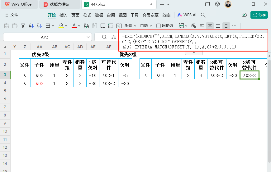Expand the font color dropdown arrow
271x172 pixels.
[x=79, y=26]
